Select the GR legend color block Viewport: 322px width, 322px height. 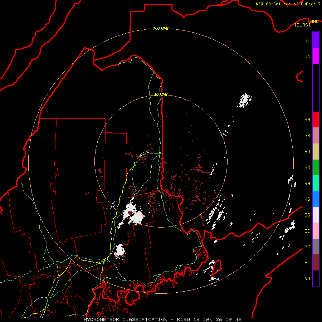point(316,136)
